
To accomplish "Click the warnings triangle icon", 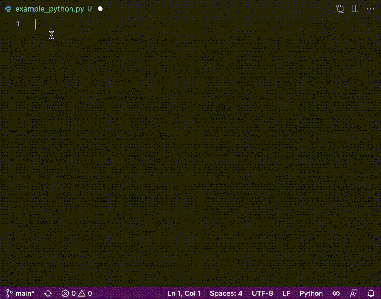I will [x=82, y=293].
